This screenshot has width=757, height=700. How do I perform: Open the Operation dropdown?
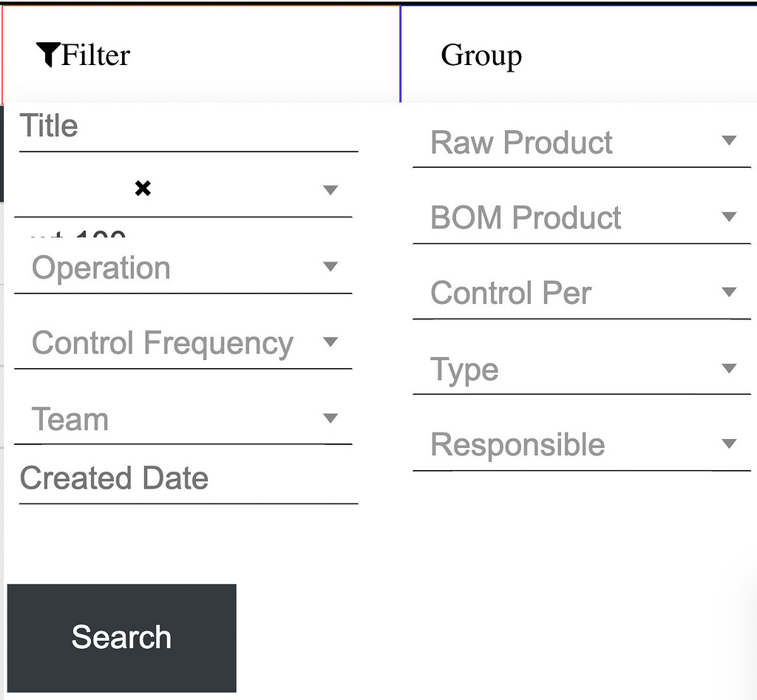click(x=170, y=268)
